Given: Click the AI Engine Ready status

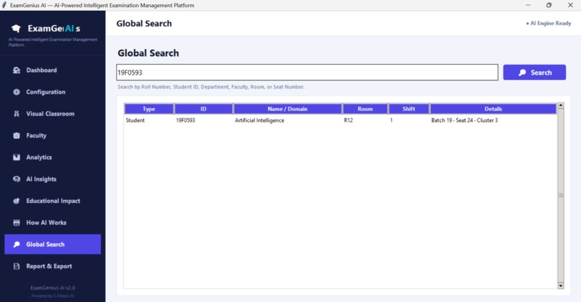Looking at the screenshot, I should click(549, 23).
